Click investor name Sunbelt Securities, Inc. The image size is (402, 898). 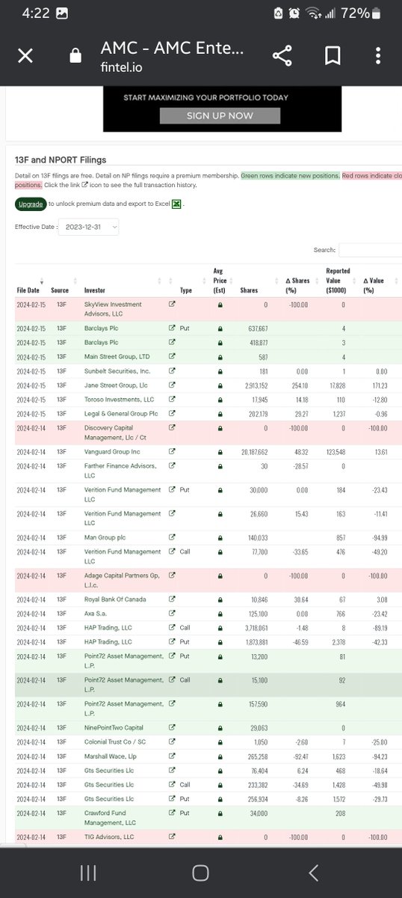coord(117,370)
